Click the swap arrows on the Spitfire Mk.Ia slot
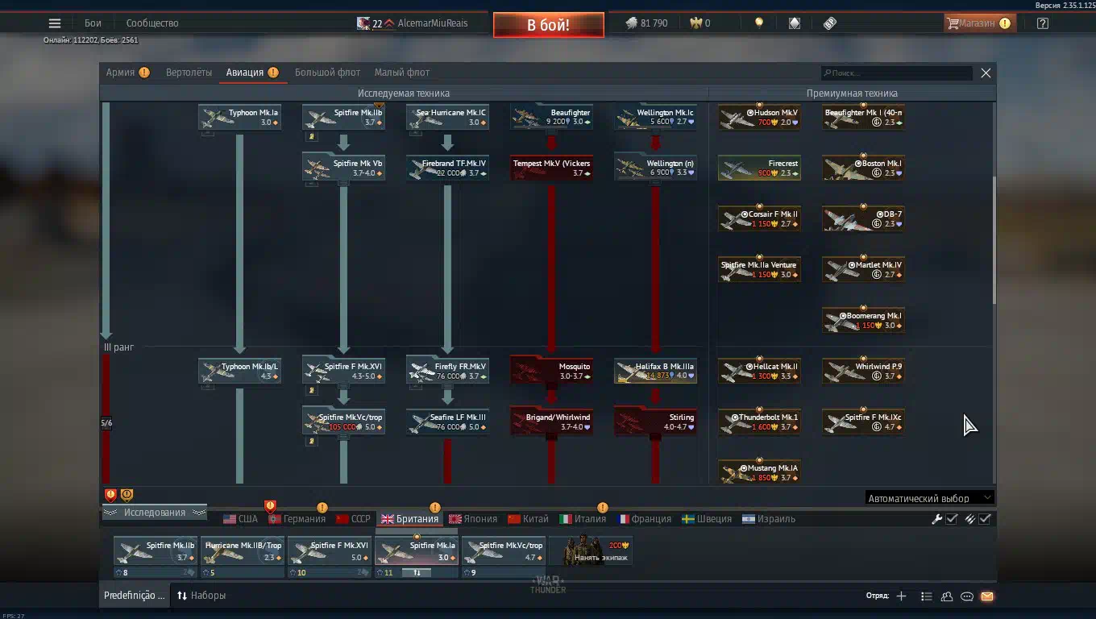 pos(417,572)
